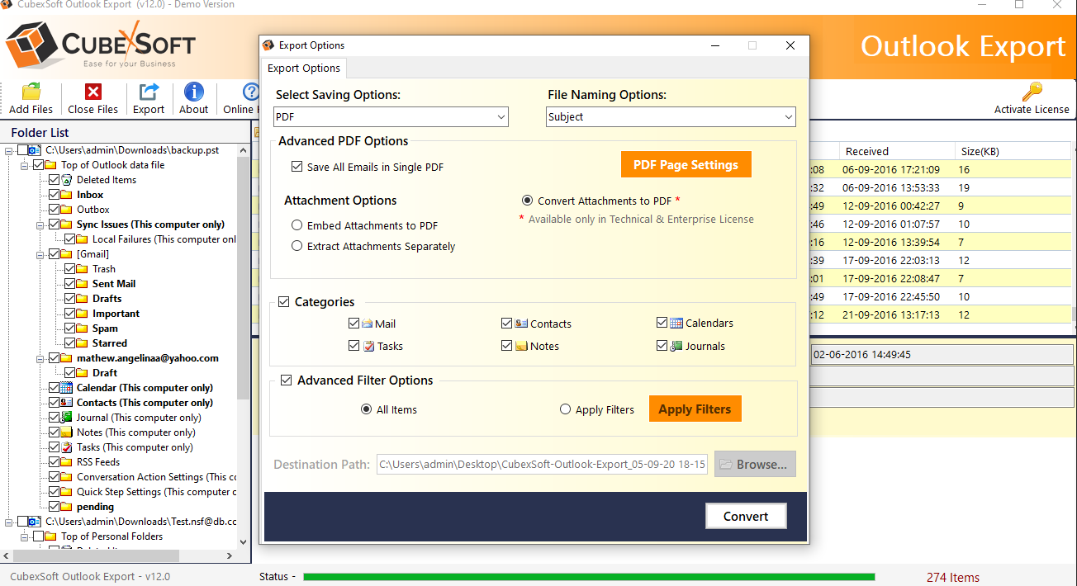Click the Tasks category icon in dialog
The image size is (1077, 586).
[368, 346]
